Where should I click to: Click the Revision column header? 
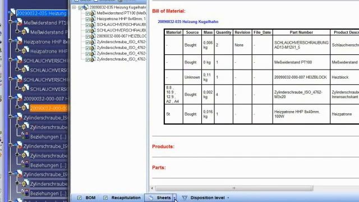click(x=242, y=33)
